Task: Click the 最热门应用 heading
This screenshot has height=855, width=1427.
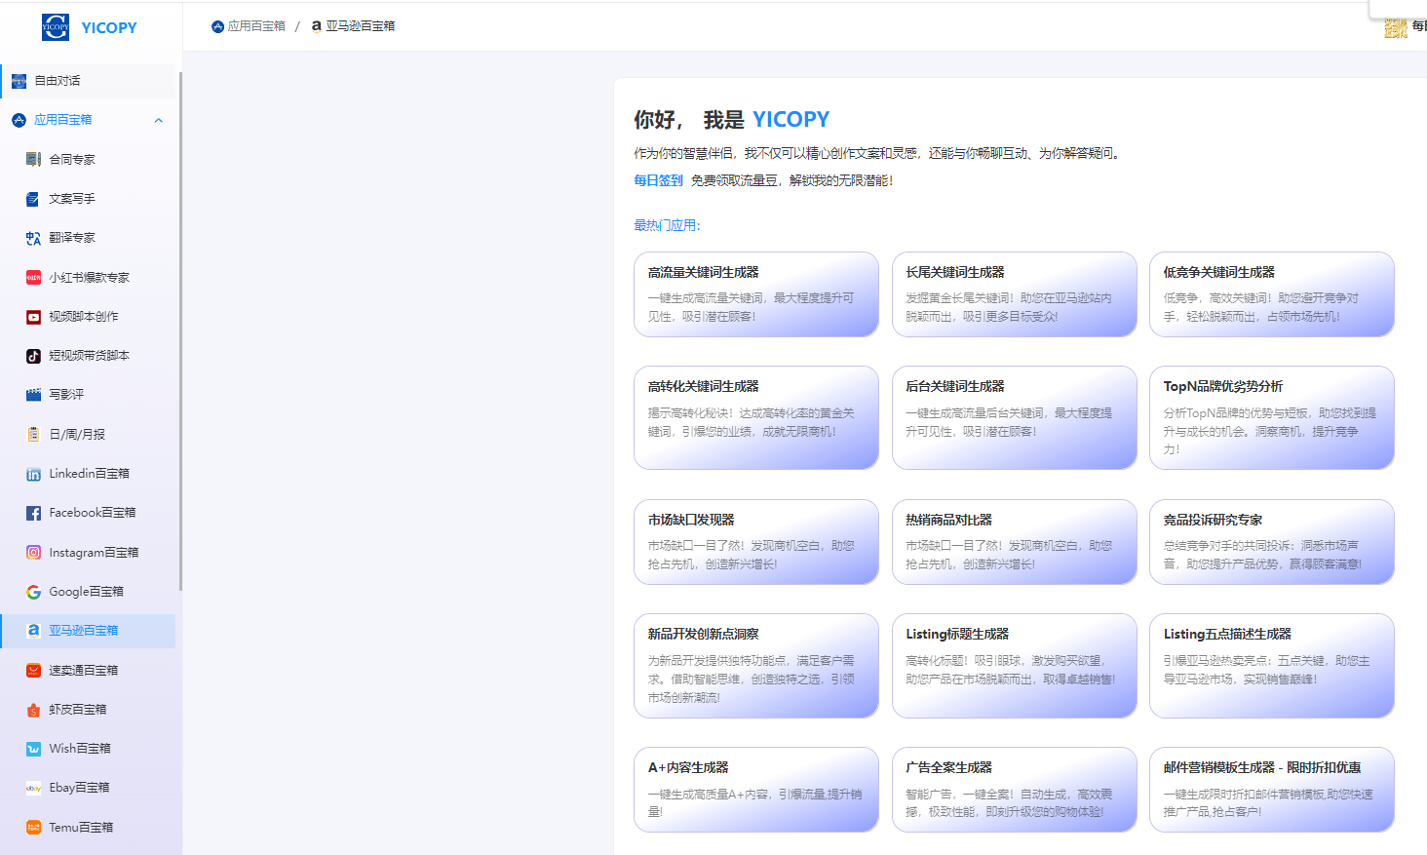Action: pyautogui.click(x=667, y=225)
